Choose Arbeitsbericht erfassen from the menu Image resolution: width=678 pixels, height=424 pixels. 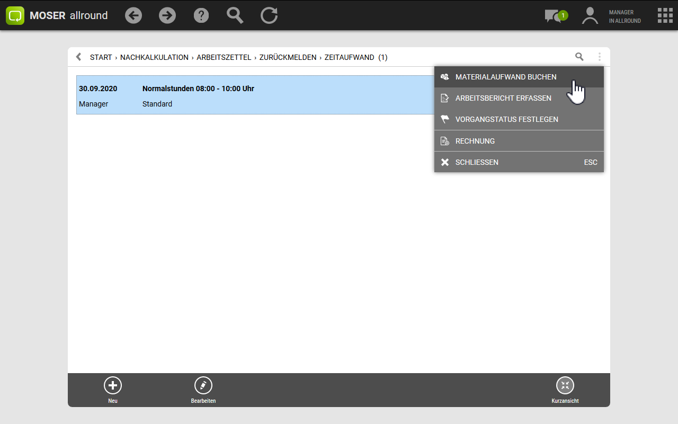point(503,98)
